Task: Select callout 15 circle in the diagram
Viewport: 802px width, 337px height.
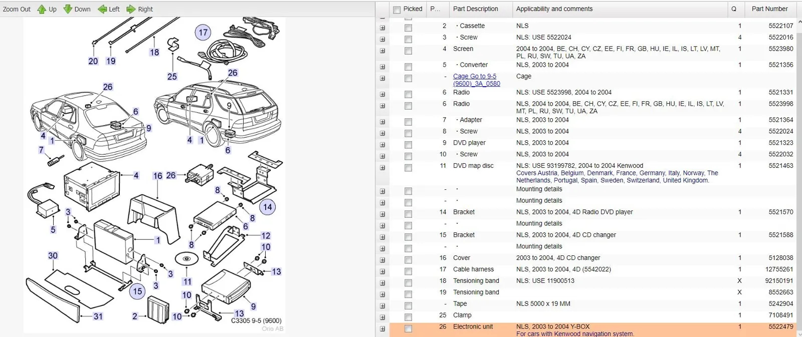Action: click(137, 291)
